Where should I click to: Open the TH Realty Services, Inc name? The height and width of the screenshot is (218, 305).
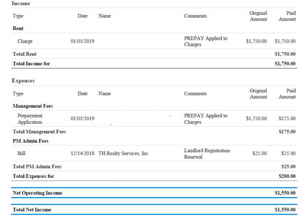click(123, 153)
